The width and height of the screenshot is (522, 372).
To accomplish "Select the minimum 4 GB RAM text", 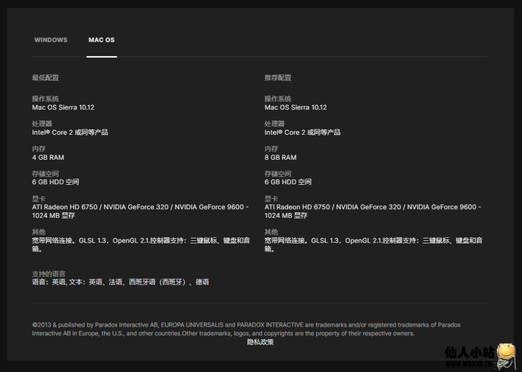I will 48,157.
